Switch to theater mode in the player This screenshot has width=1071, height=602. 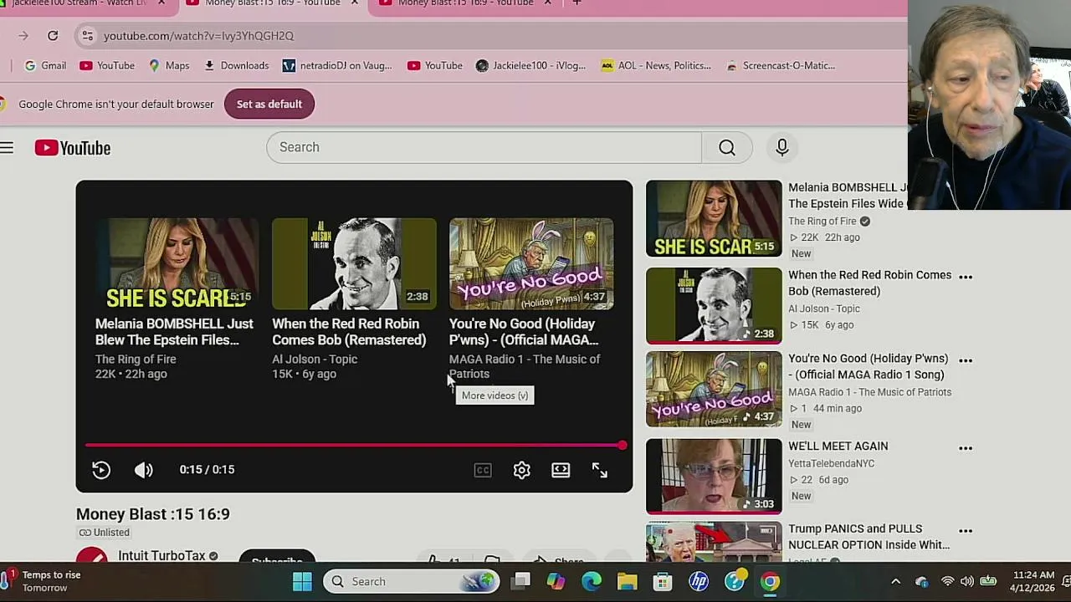561,470
